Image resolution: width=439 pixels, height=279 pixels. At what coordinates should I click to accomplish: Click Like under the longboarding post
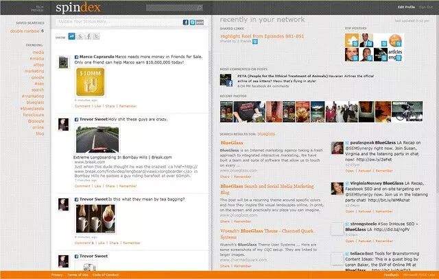pyautogui.click(x=97, y=186)
